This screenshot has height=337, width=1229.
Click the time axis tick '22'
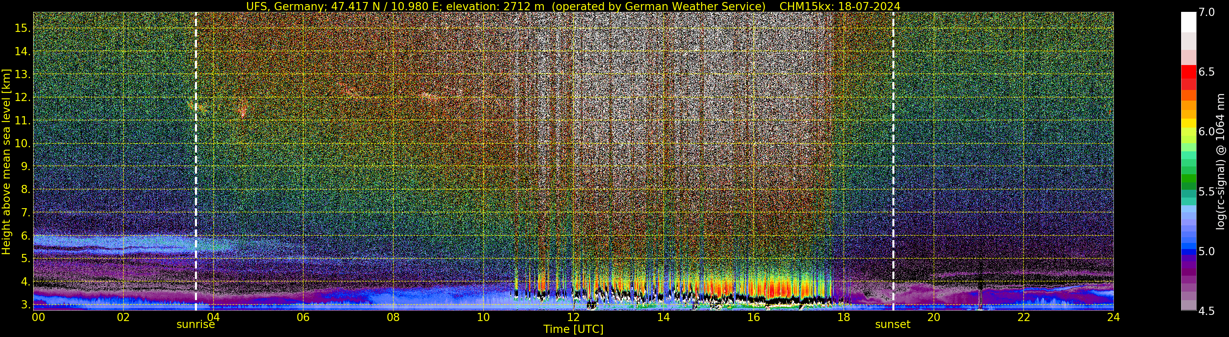tap(1023, 317)
